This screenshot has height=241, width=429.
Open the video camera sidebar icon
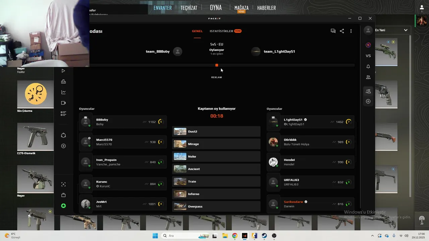click(63, 103)
